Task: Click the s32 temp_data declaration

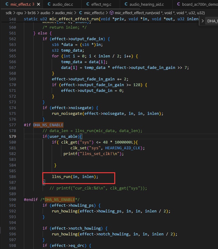Action: coord(68,50)
